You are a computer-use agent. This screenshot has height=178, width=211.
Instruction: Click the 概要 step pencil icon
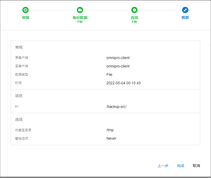[185, 10]
